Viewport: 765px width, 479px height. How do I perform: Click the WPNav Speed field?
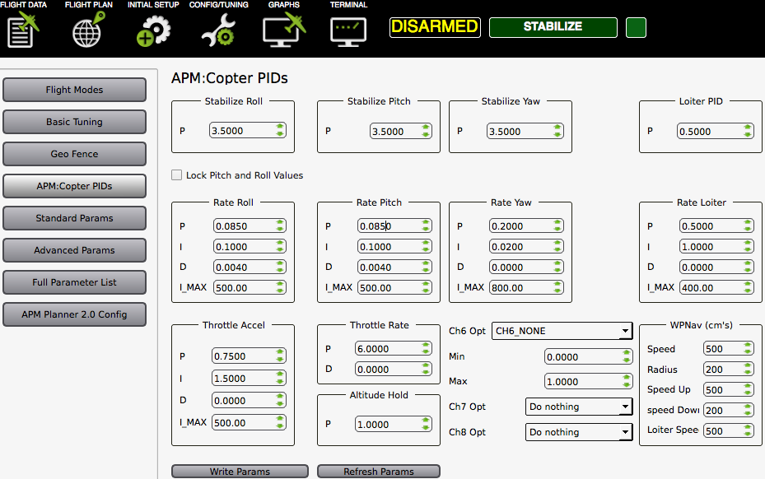pos(728,349)
